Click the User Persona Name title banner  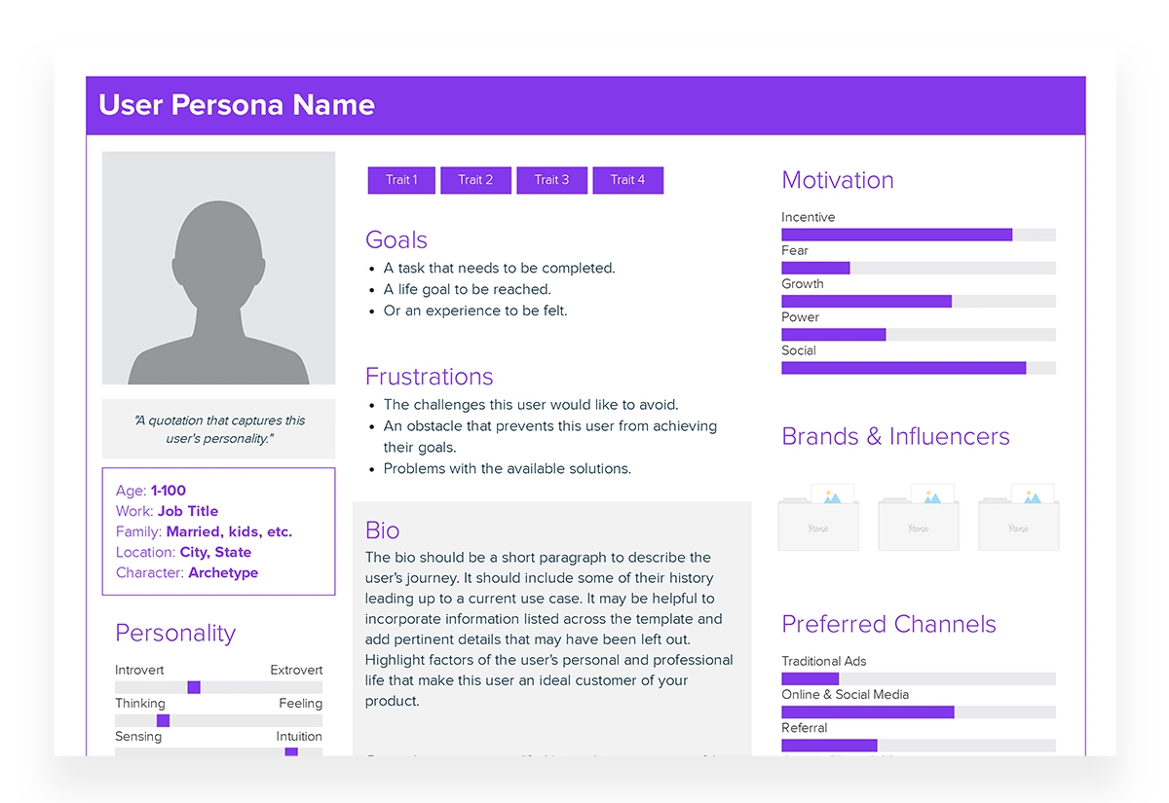(584, 105)
